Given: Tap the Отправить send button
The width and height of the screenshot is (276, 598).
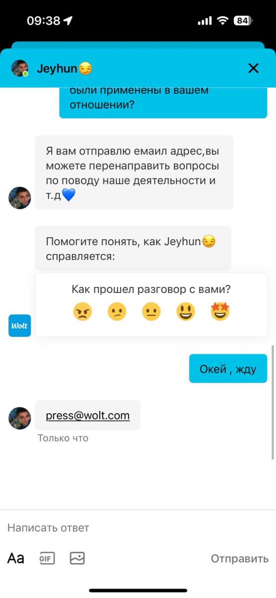Looking at the screenshot, I should (x=240, y=559).
